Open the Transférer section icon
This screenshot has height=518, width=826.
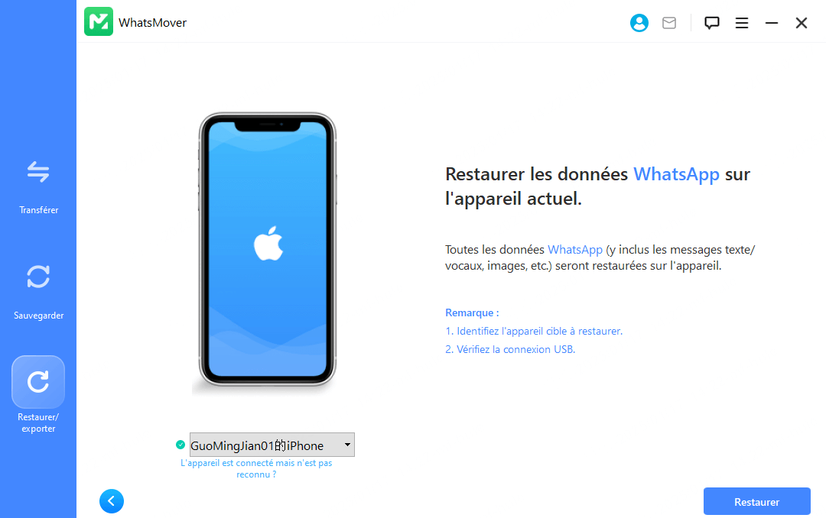pyautogui.click(x=38, y=172)
